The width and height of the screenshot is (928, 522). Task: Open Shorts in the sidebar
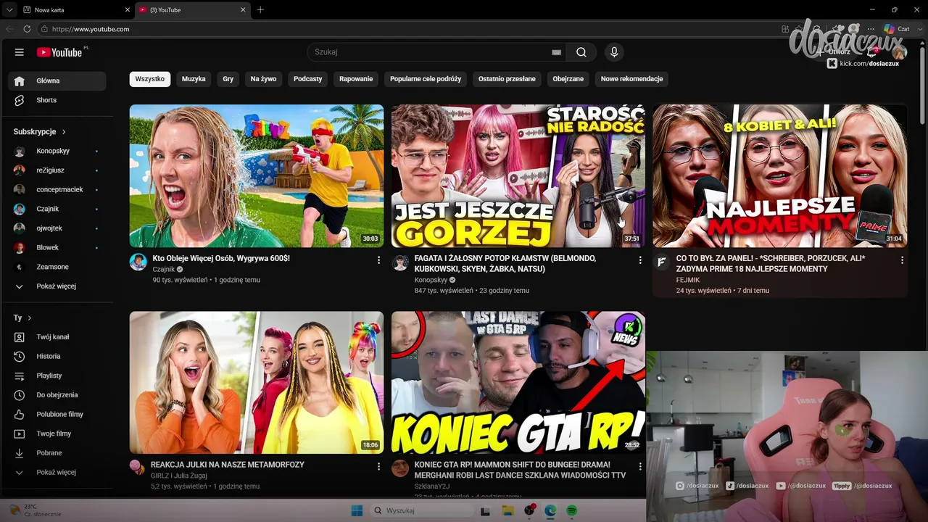(x=57, y=100)
